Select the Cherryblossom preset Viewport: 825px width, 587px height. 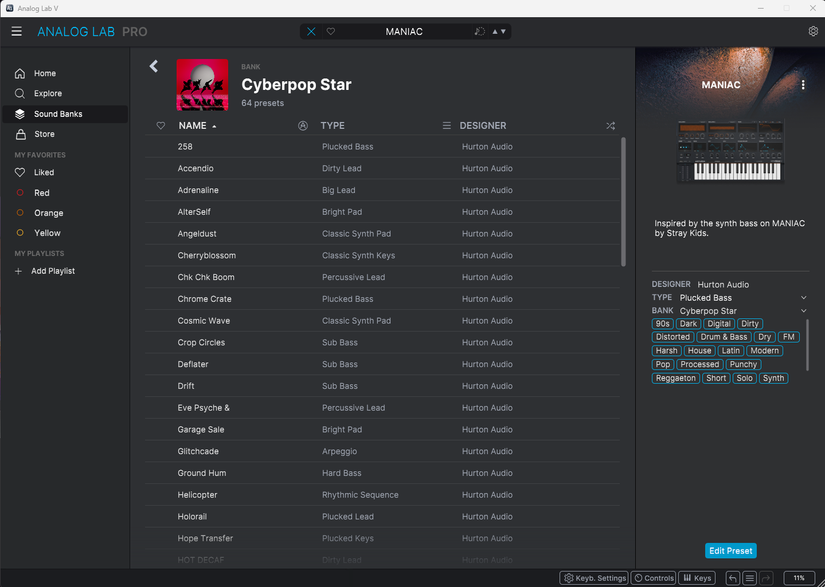point(382,255)
